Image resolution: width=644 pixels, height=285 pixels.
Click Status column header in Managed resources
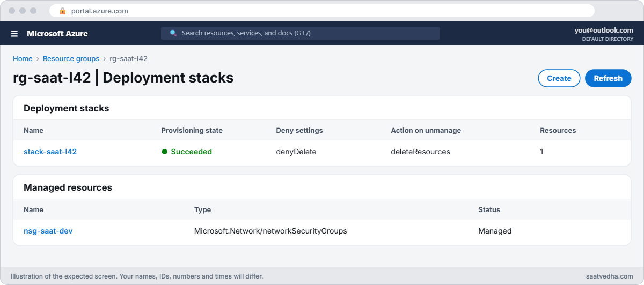tap(489, 209)
